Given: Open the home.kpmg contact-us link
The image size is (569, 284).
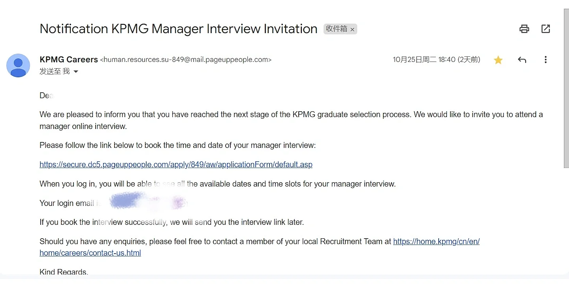Looking at the screenshot, I should [x=436, y=241].
